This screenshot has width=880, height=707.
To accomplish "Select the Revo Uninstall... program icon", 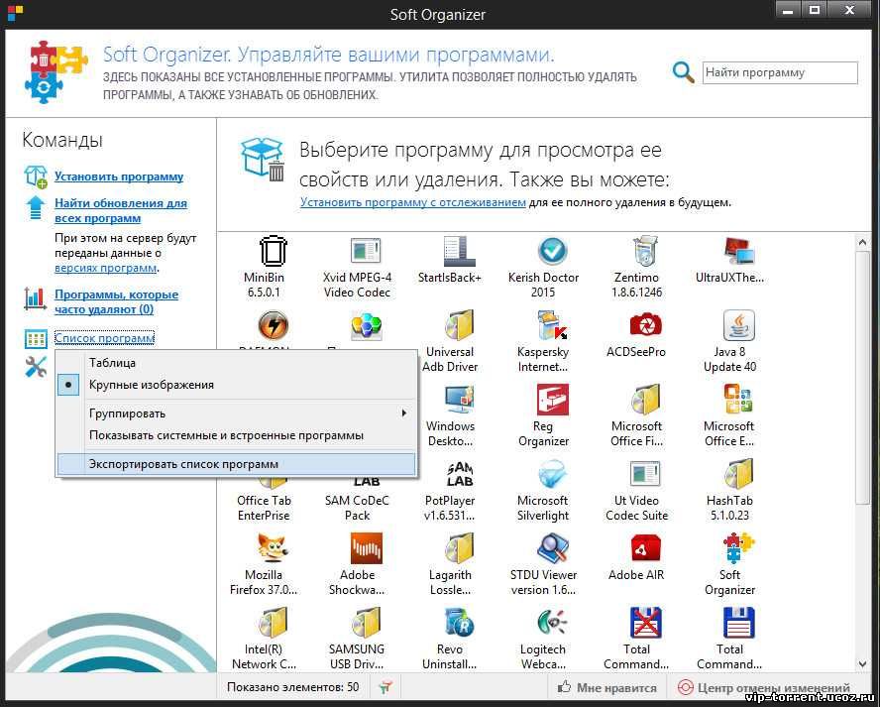I will pyautogui.click(x=459, y=623).
